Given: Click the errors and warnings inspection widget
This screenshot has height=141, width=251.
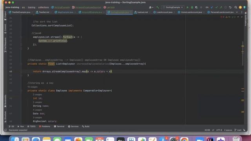Looking at the screenshot, I should point(228,17).
